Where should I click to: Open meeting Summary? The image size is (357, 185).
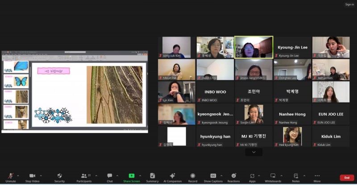coord(152,177)
